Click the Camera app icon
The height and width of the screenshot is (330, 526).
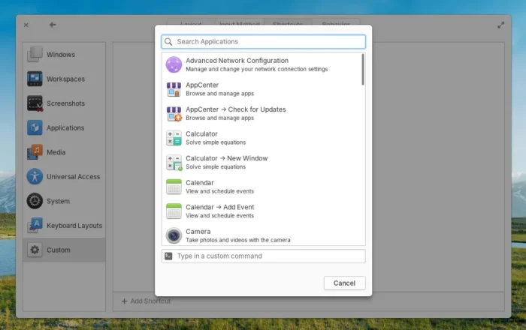pyautogui.click(x=174, y=235)
